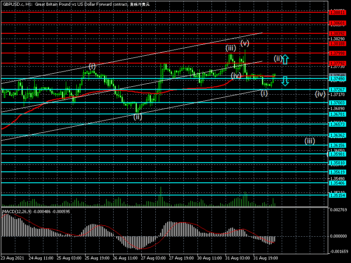Click the cyan down arrow below 1.37490
Image resolution: width=351 pixels, height=263 pixels.
(285, 82)
